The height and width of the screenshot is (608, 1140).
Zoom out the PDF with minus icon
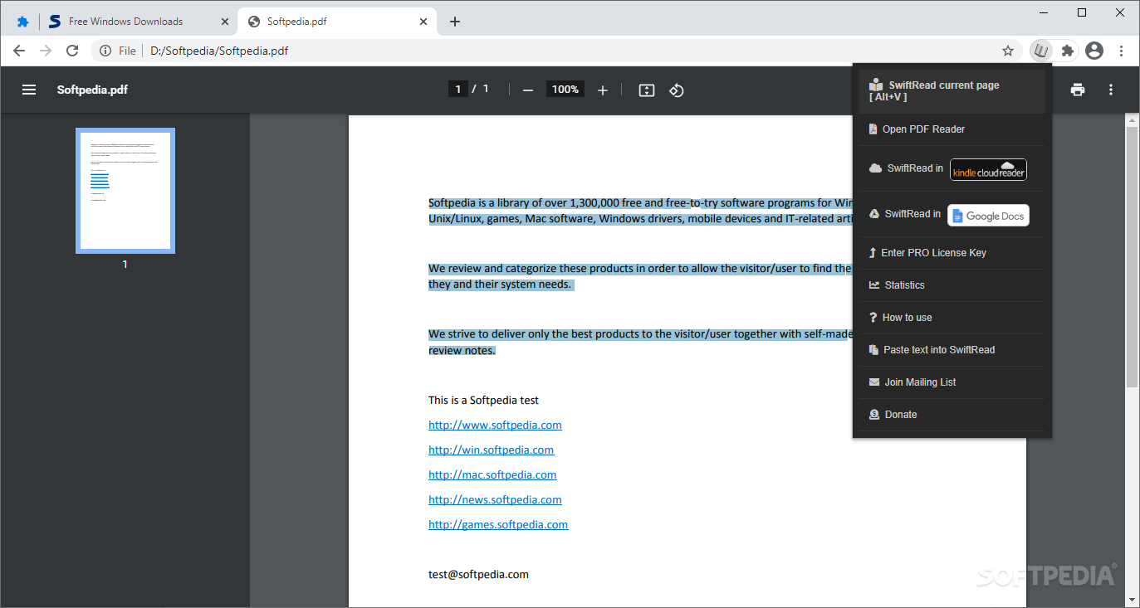coord(527,90)
